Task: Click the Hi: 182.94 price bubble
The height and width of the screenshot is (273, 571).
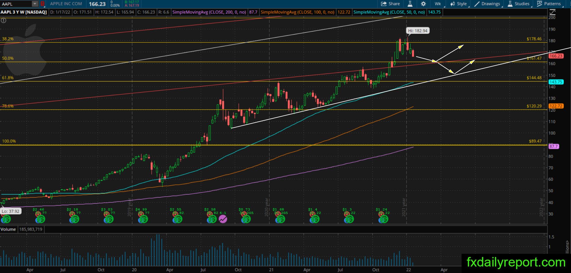Action: tap(418, 31)
